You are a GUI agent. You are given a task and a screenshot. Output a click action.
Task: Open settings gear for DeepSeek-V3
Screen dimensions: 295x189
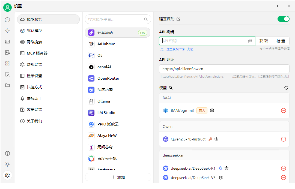coord(221,177)
